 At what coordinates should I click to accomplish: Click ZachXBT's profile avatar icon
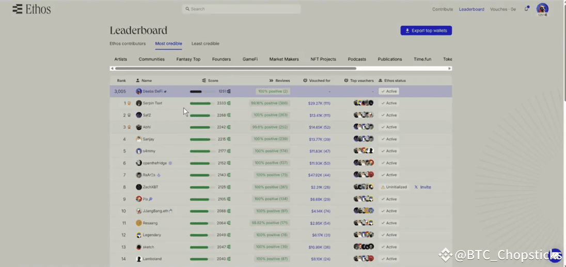139,187
